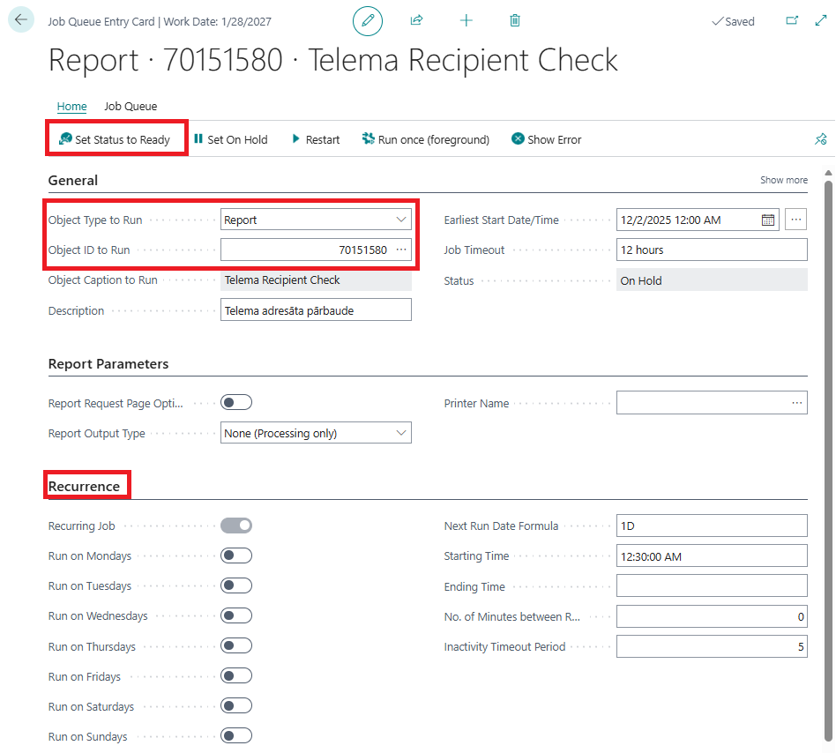
Task: Click the plus new record icon
Action: pyautogui.click(x=467, y=21)
